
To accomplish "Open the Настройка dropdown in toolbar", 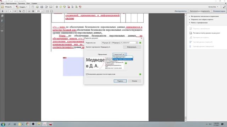I will tap(213, 7).
